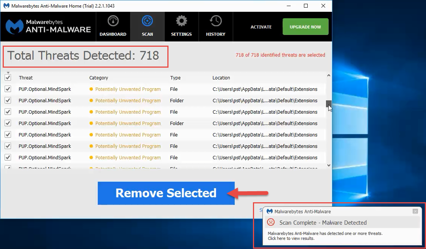
Task: Click the 718 of 718 identified threats text
Action: click(x=280, y=55)
